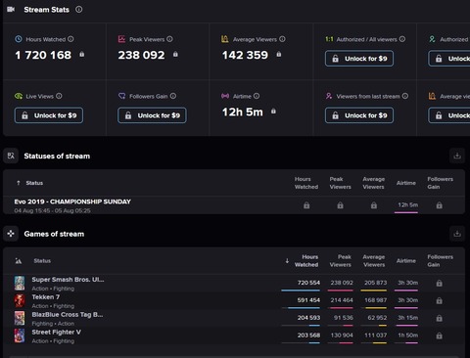Viewport: 470px width, 358px height.
Task: Sort games by Hours Watched column
Action: [x=306, y=261]
